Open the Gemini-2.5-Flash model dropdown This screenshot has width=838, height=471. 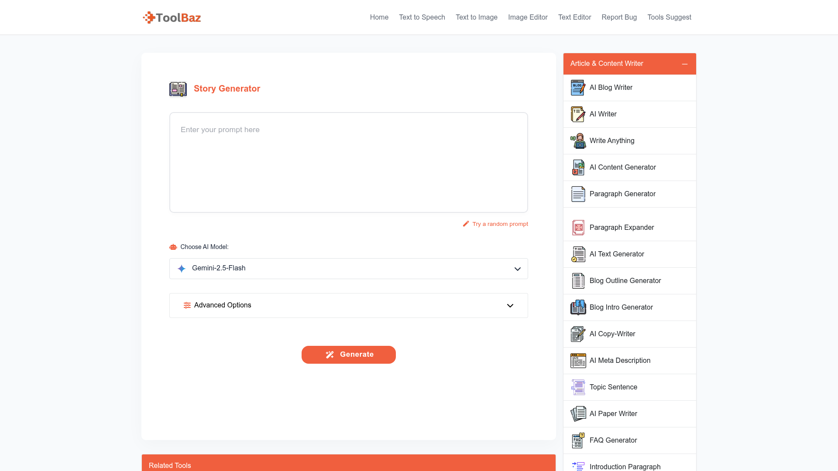(348, 269)
